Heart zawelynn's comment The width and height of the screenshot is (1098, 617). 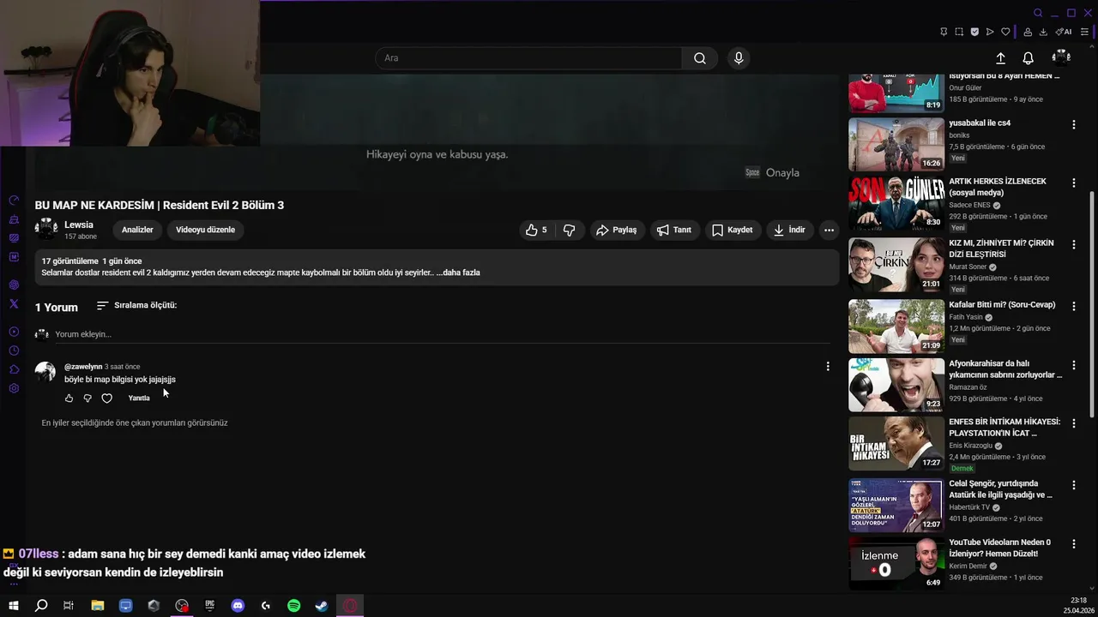point(106,398)
